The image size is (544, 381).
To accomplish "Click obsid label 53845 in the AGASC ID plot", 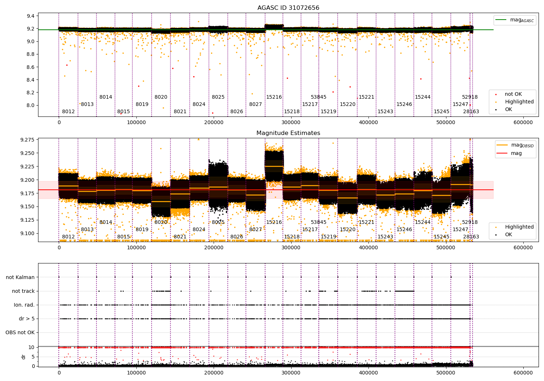I will pyautogui.click(x=319, y=97).
